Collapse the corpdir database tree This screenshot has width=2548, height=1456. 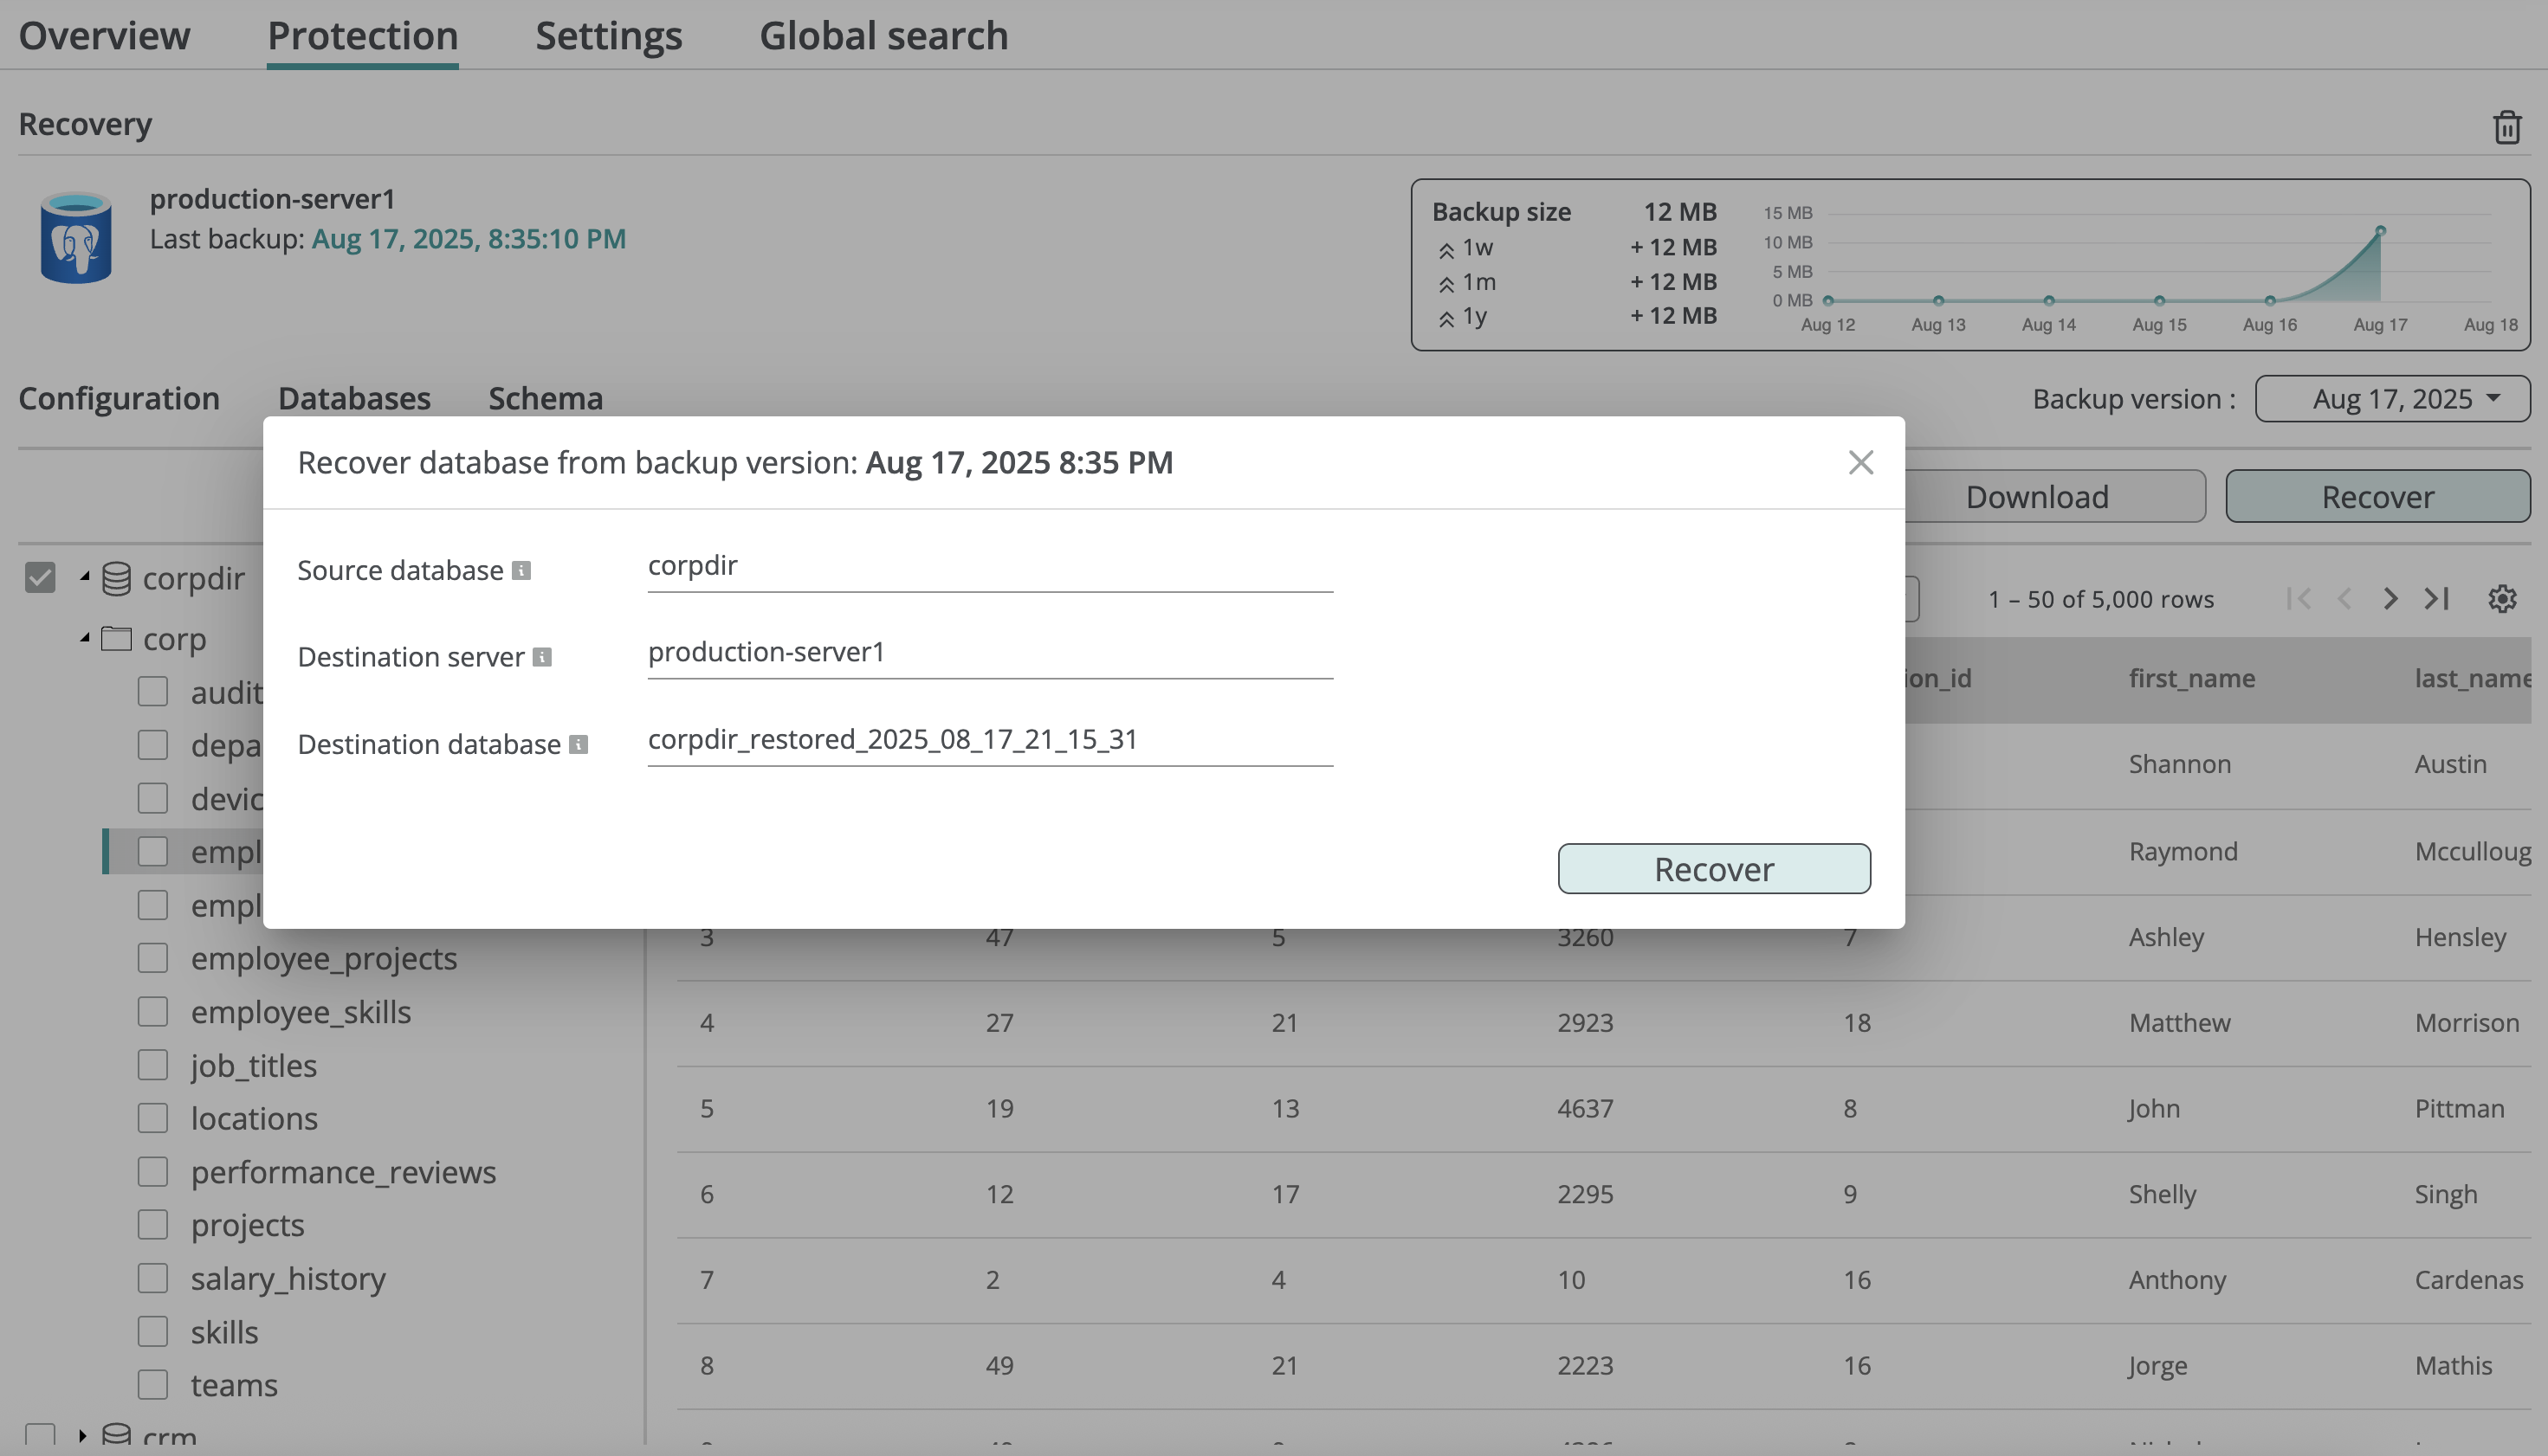[x=85, y=577]
